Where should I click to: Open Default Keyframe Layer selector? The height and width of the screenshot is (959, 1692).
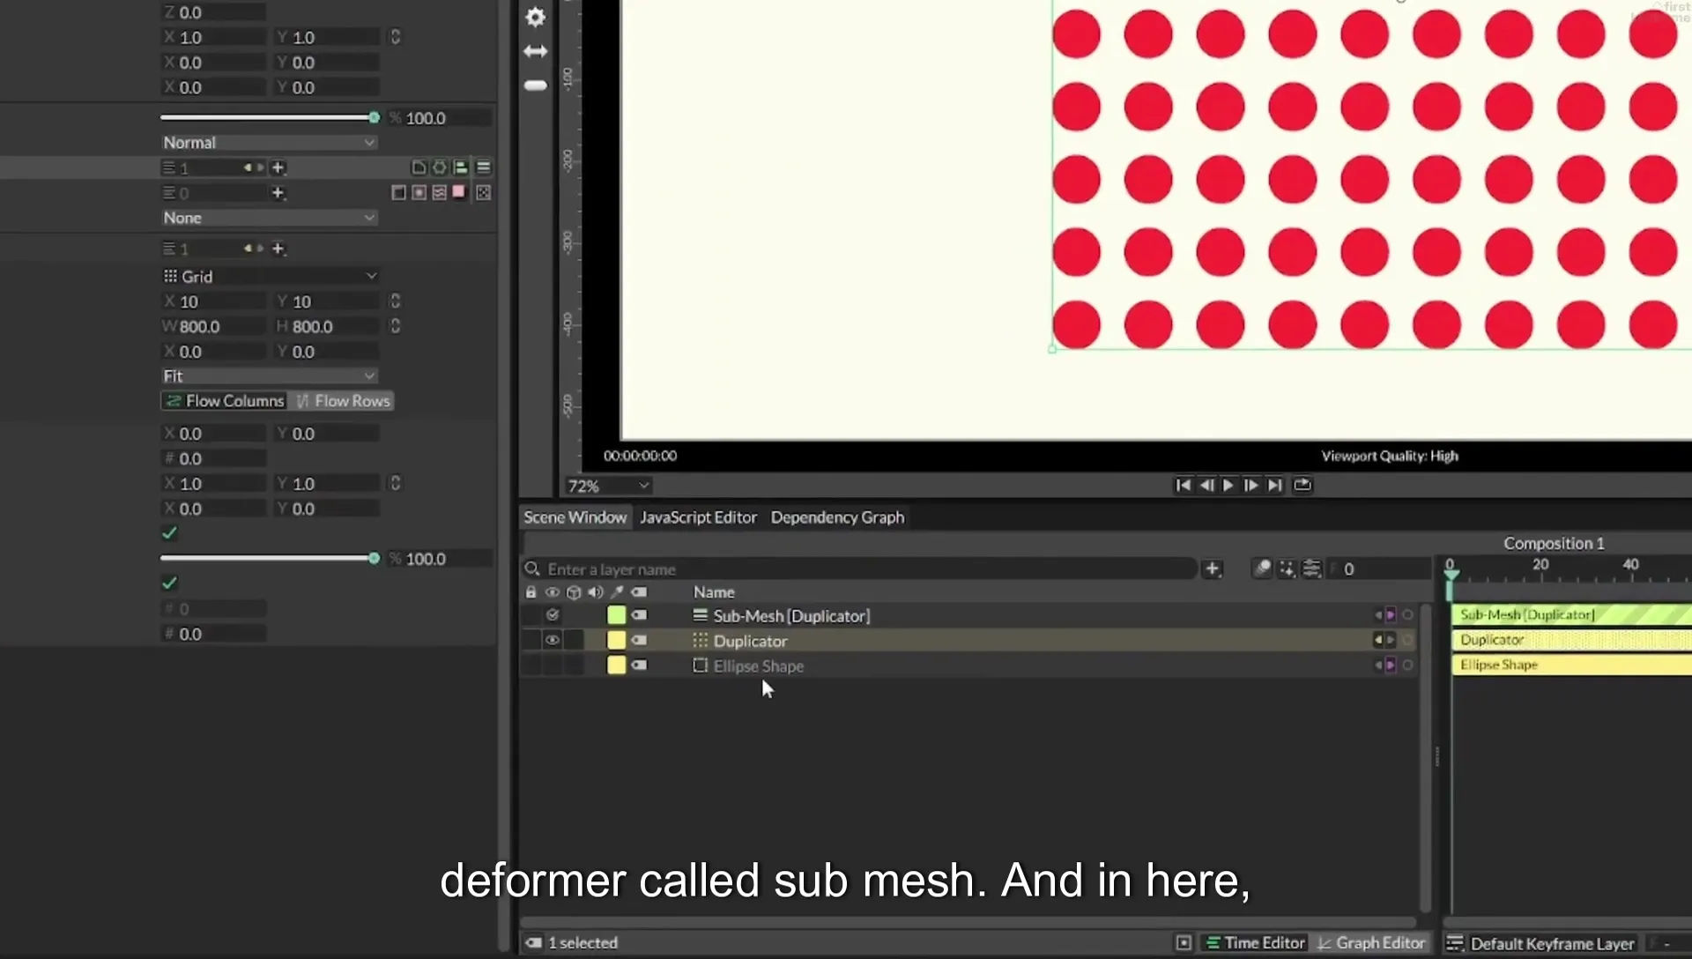[x=1542, y=944]
